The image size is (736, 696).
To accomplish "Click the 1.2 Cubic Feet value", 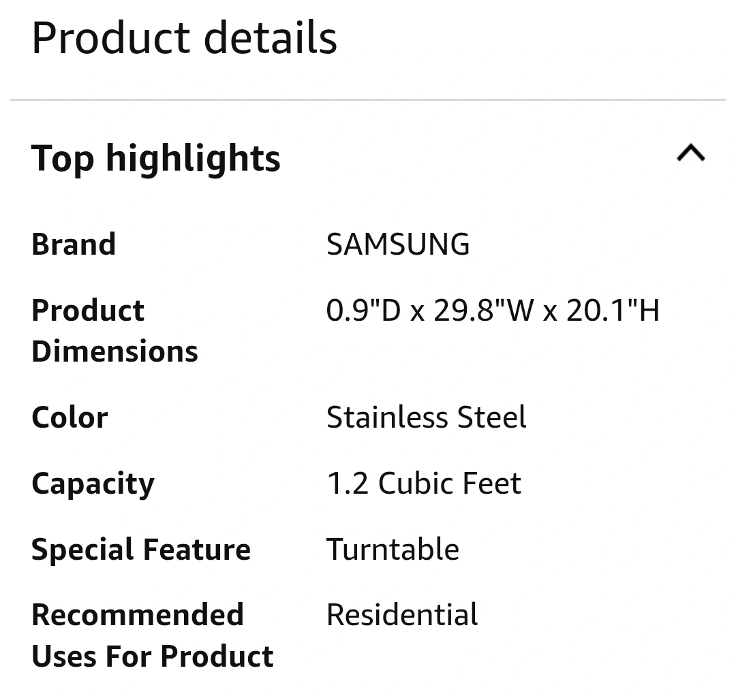I will (425, 484).
